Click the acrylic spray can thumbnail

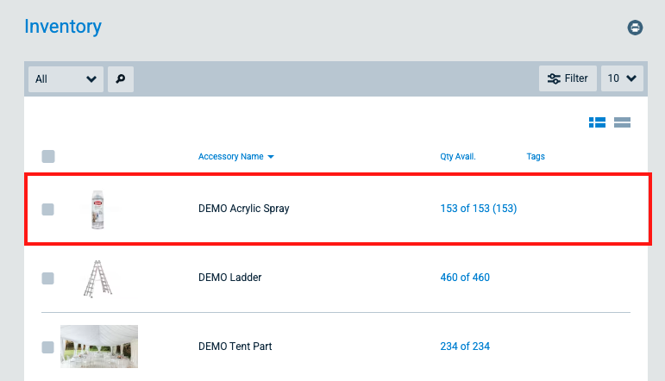pyautogui.click(x=97, y=209)
